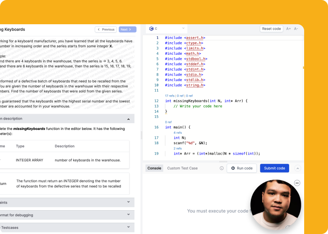Go to the Next question
This screenshot has width=328, height=234.
[127, 30]
